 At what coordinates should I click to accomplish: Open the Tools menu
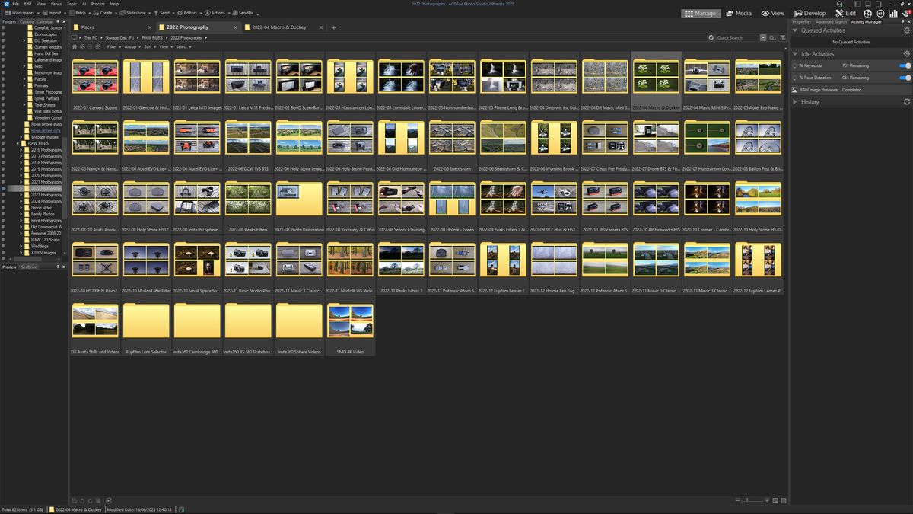pos(72,3)
